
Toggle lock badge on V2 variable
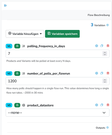pos(17,73)
